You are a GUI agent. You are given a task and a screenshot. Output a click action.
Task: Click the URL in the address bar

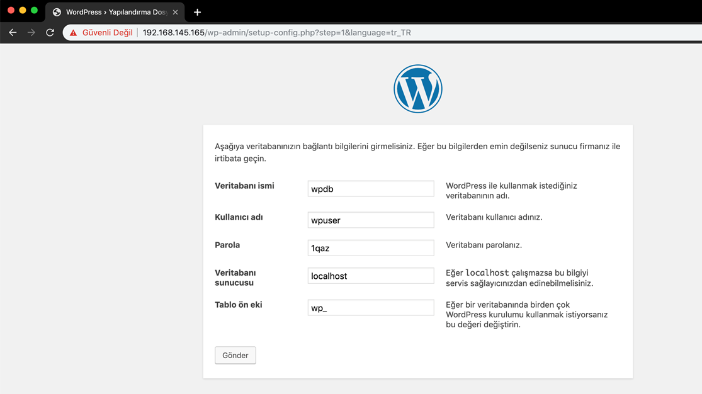(276, 33)
